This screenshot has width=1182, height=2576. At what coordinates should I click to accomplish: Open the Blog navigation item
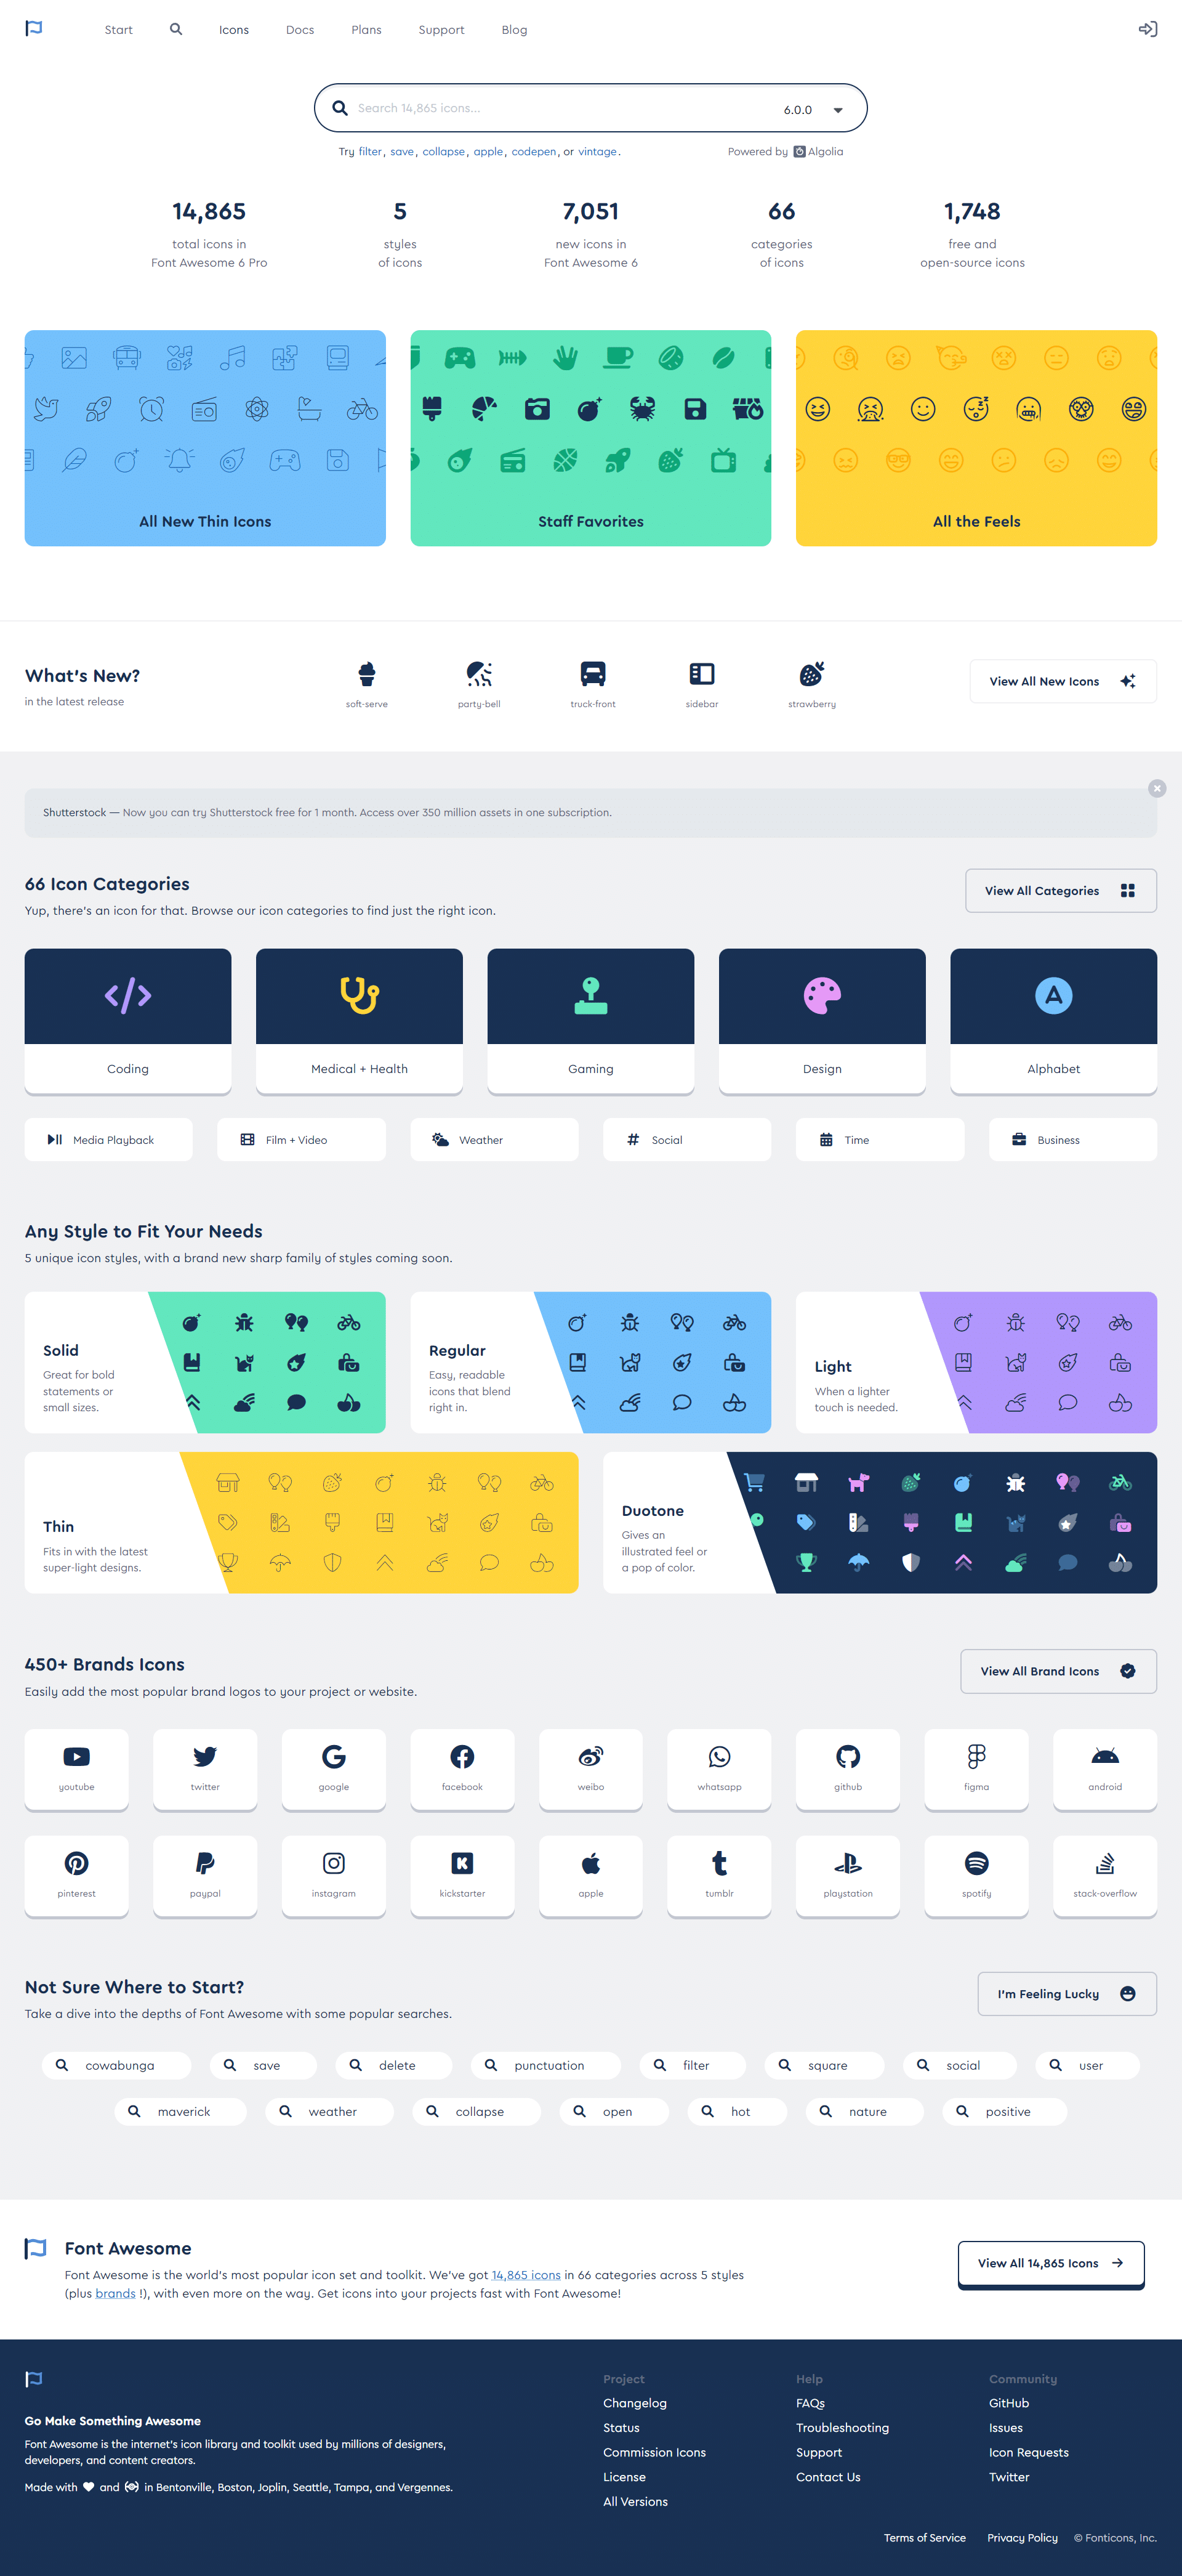[515, 30]
